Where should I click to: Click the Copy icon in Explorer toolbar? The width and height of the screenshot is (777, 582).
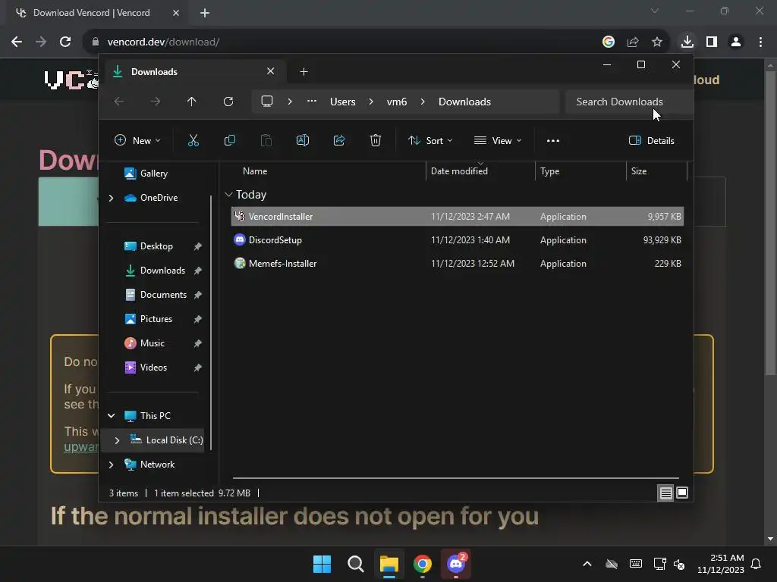(229, 140)
